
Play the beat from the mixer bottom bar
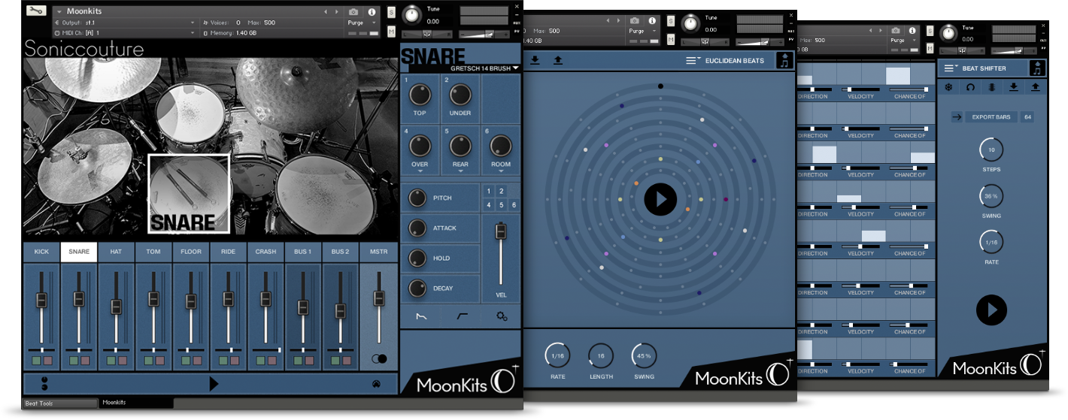(214, 384)
